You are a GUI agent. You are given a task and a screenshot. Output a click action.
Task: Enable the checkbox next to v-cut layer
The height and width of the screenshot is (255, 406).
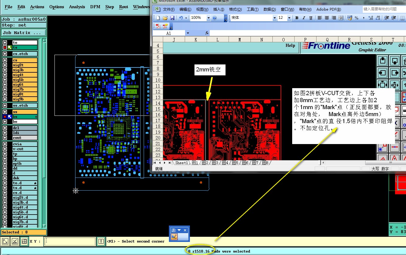coord(5,149)
